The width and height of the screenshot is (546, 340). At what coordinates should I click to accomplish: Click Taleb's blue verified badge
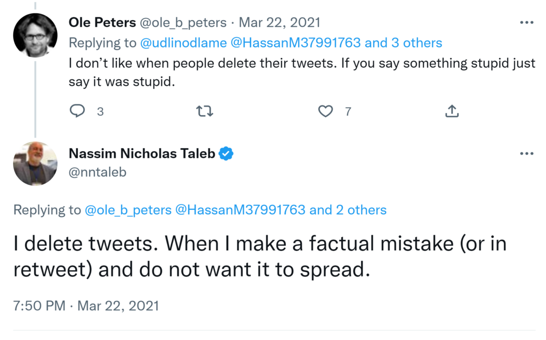click(x=227, y=154)
